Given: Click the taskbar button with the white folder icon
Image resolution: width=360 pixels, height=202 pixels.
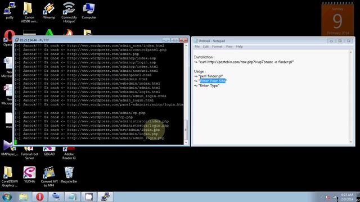Looking at the screenshot, I should [x=89, y=197].
